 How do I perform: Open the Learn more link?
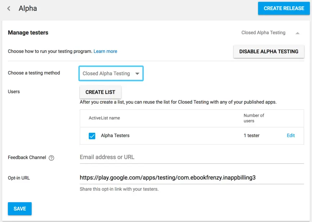[x=105, y=51]
